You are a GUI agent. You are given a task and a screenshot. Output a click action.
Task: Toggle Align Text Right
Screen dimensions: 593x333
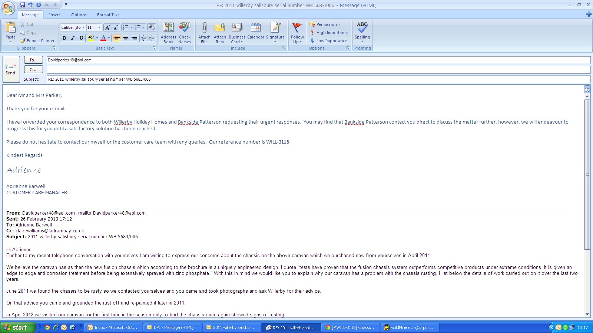pyautogui.click(x=134, y=38)
